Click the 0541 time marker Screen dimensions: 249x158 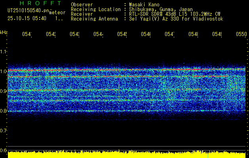[x=27, y=34]
